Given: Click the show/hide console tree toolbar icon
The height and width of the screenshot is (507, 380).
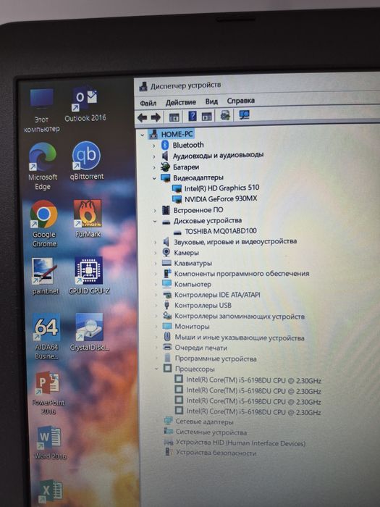Looking at the screenshot, I should click(x=174, y=117).
